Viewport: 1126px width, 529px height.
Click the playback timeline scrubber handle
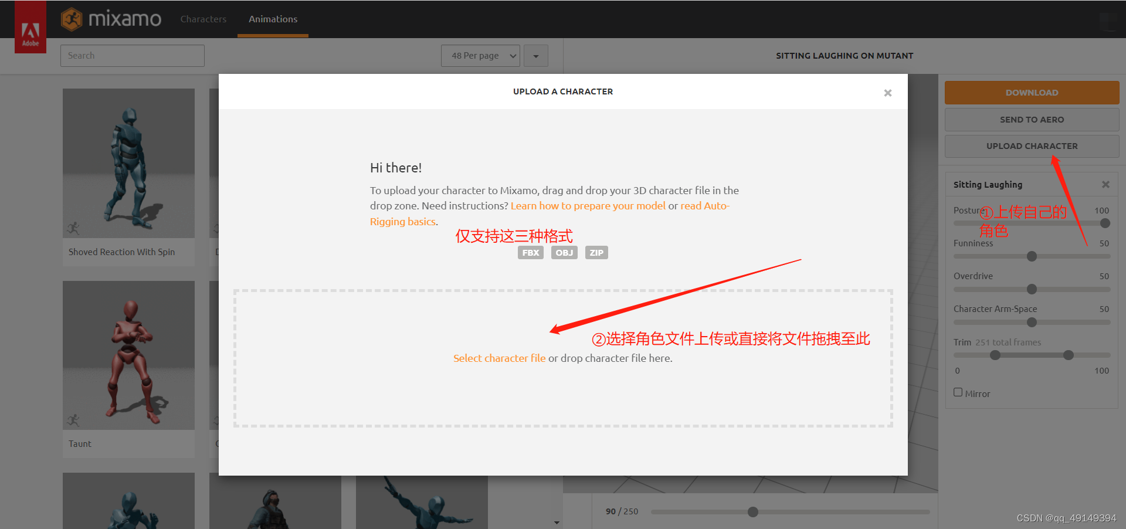click(x=753, y=512)
